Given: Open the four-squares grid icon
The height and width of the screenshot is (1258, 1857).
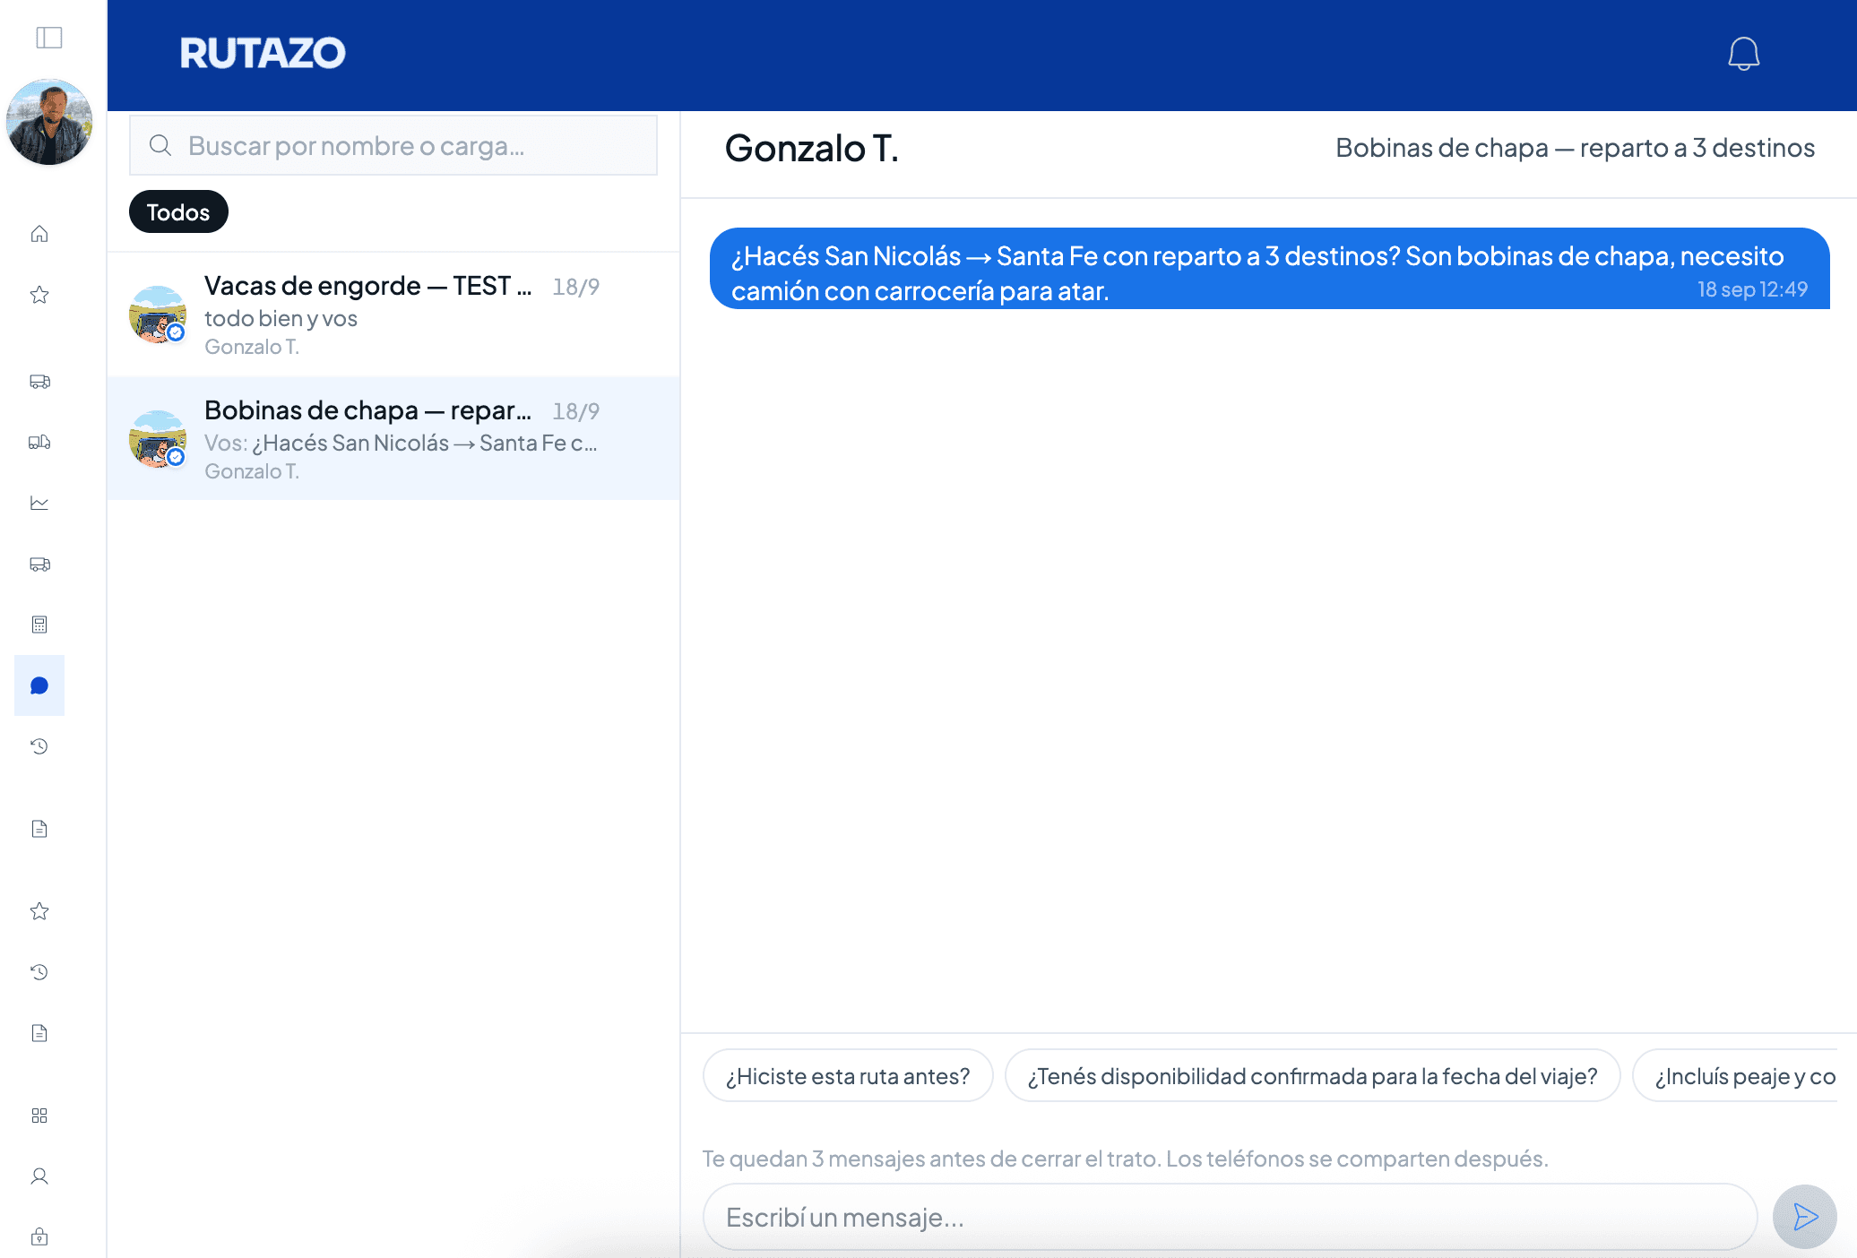Looking at the screenshot, I should point(39,1116).
